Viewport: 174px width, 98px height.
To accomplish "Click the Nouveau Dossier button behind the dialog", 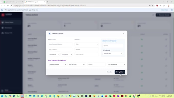I will click(x=163, y=15).
